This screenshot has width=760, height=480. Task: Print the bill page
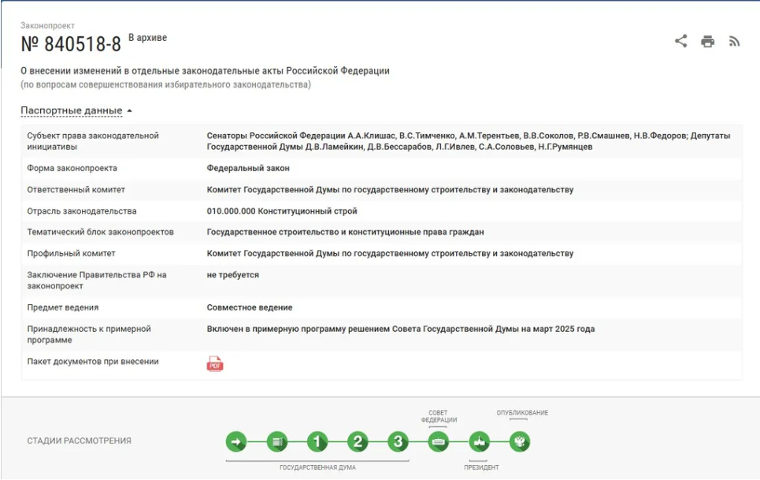click(708, 42)
